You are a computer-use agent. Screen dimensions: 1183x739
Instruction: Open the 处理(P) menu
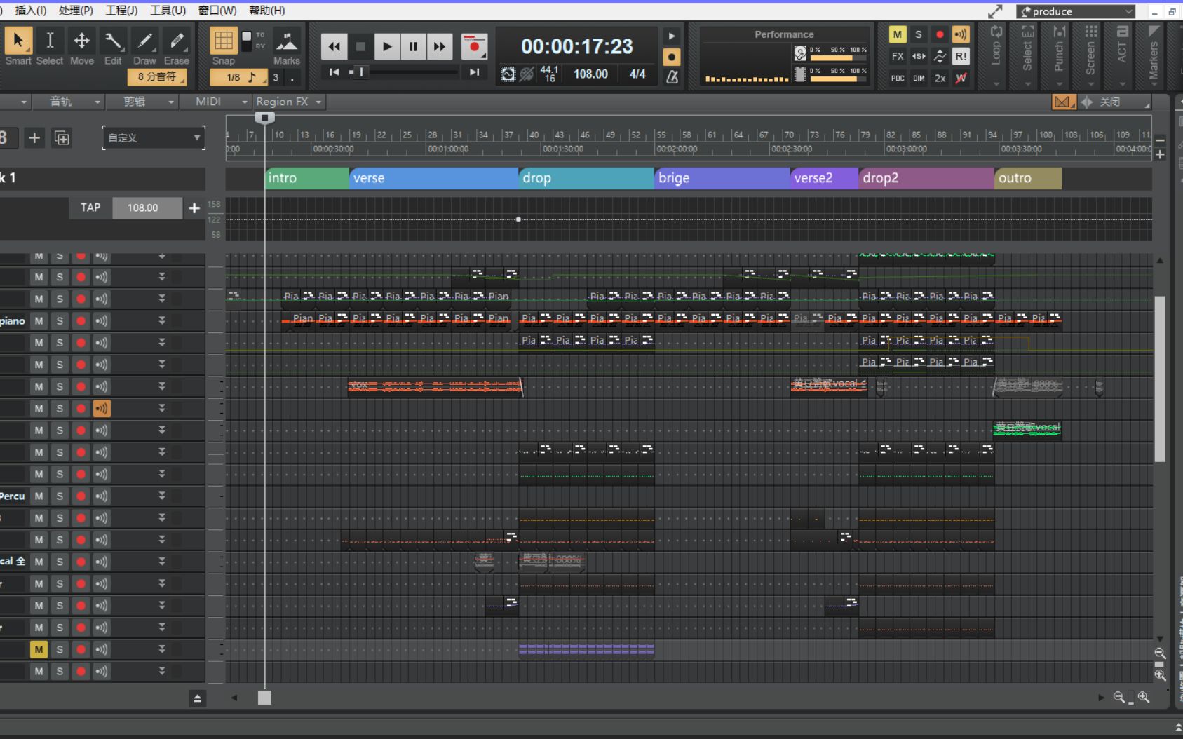[76, 11]
